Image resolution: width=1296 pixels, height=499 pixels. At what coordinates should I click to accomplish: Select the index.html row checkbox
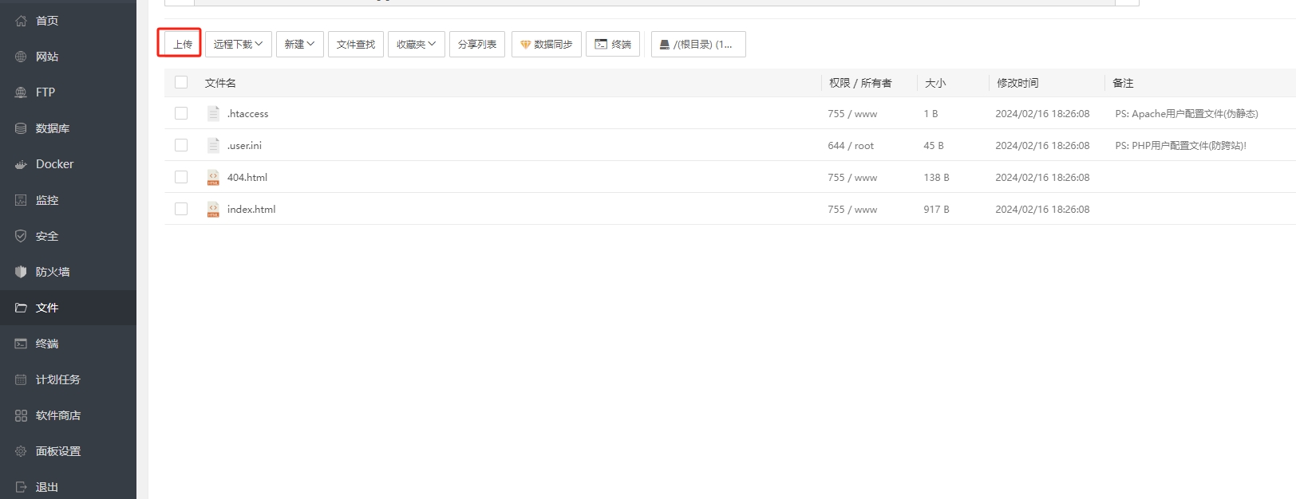181,209
